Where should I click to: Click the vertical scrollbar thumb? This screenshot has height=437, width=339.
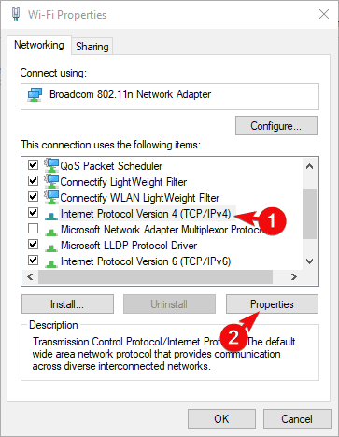(x=309, y=214)
